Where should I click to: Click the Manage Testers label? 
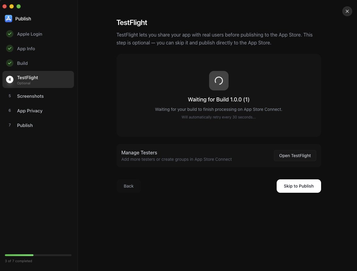pyautogui.click(x=139, y=153)
